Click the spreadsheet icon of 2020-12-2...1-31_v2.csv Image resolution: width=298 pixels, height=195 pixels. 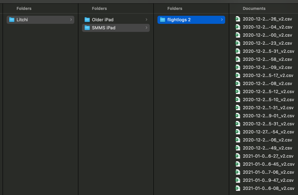click(238, 108)
